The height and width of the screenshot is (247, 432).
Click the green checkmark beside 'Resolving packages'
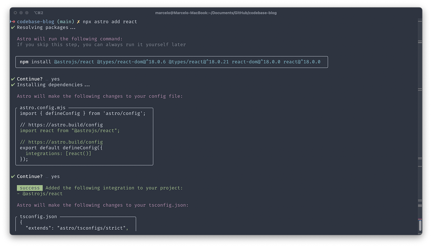pyautogui.click(x=13, y=28)
